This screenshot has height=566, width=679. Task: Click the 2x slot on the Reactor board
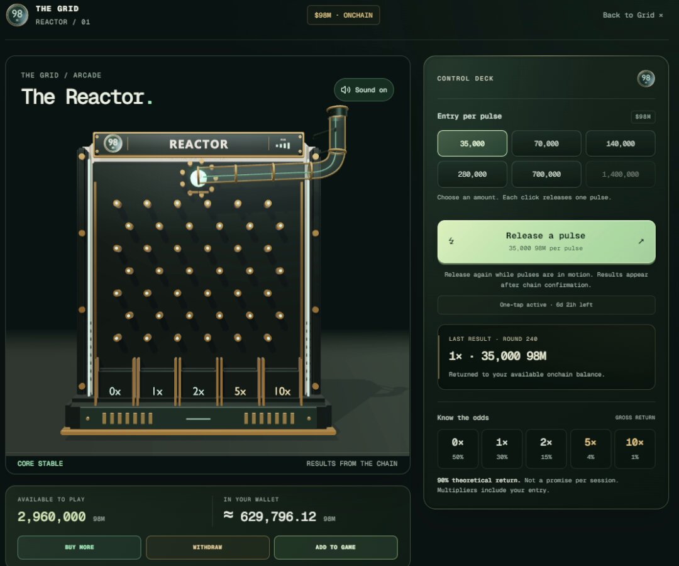198,391
